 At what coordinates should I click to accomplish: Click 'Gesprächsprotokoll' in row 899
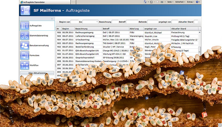85,58
